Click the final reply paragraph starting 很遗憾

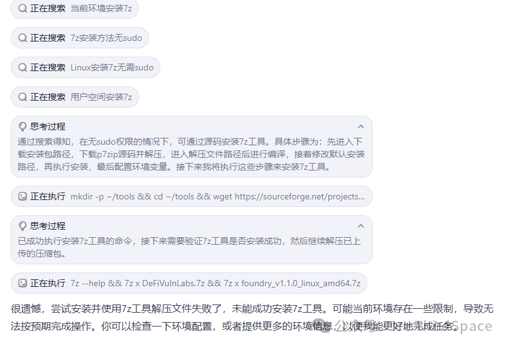click(x=252, y=317)
